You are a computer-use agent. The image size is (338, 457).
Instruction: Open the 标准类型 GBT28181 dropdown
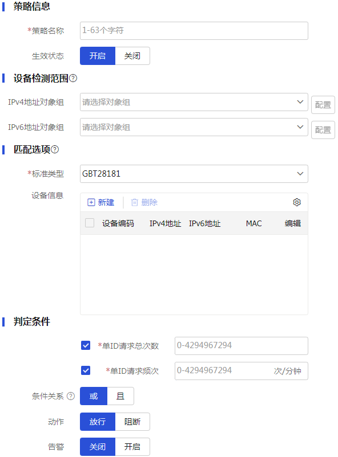194,174
